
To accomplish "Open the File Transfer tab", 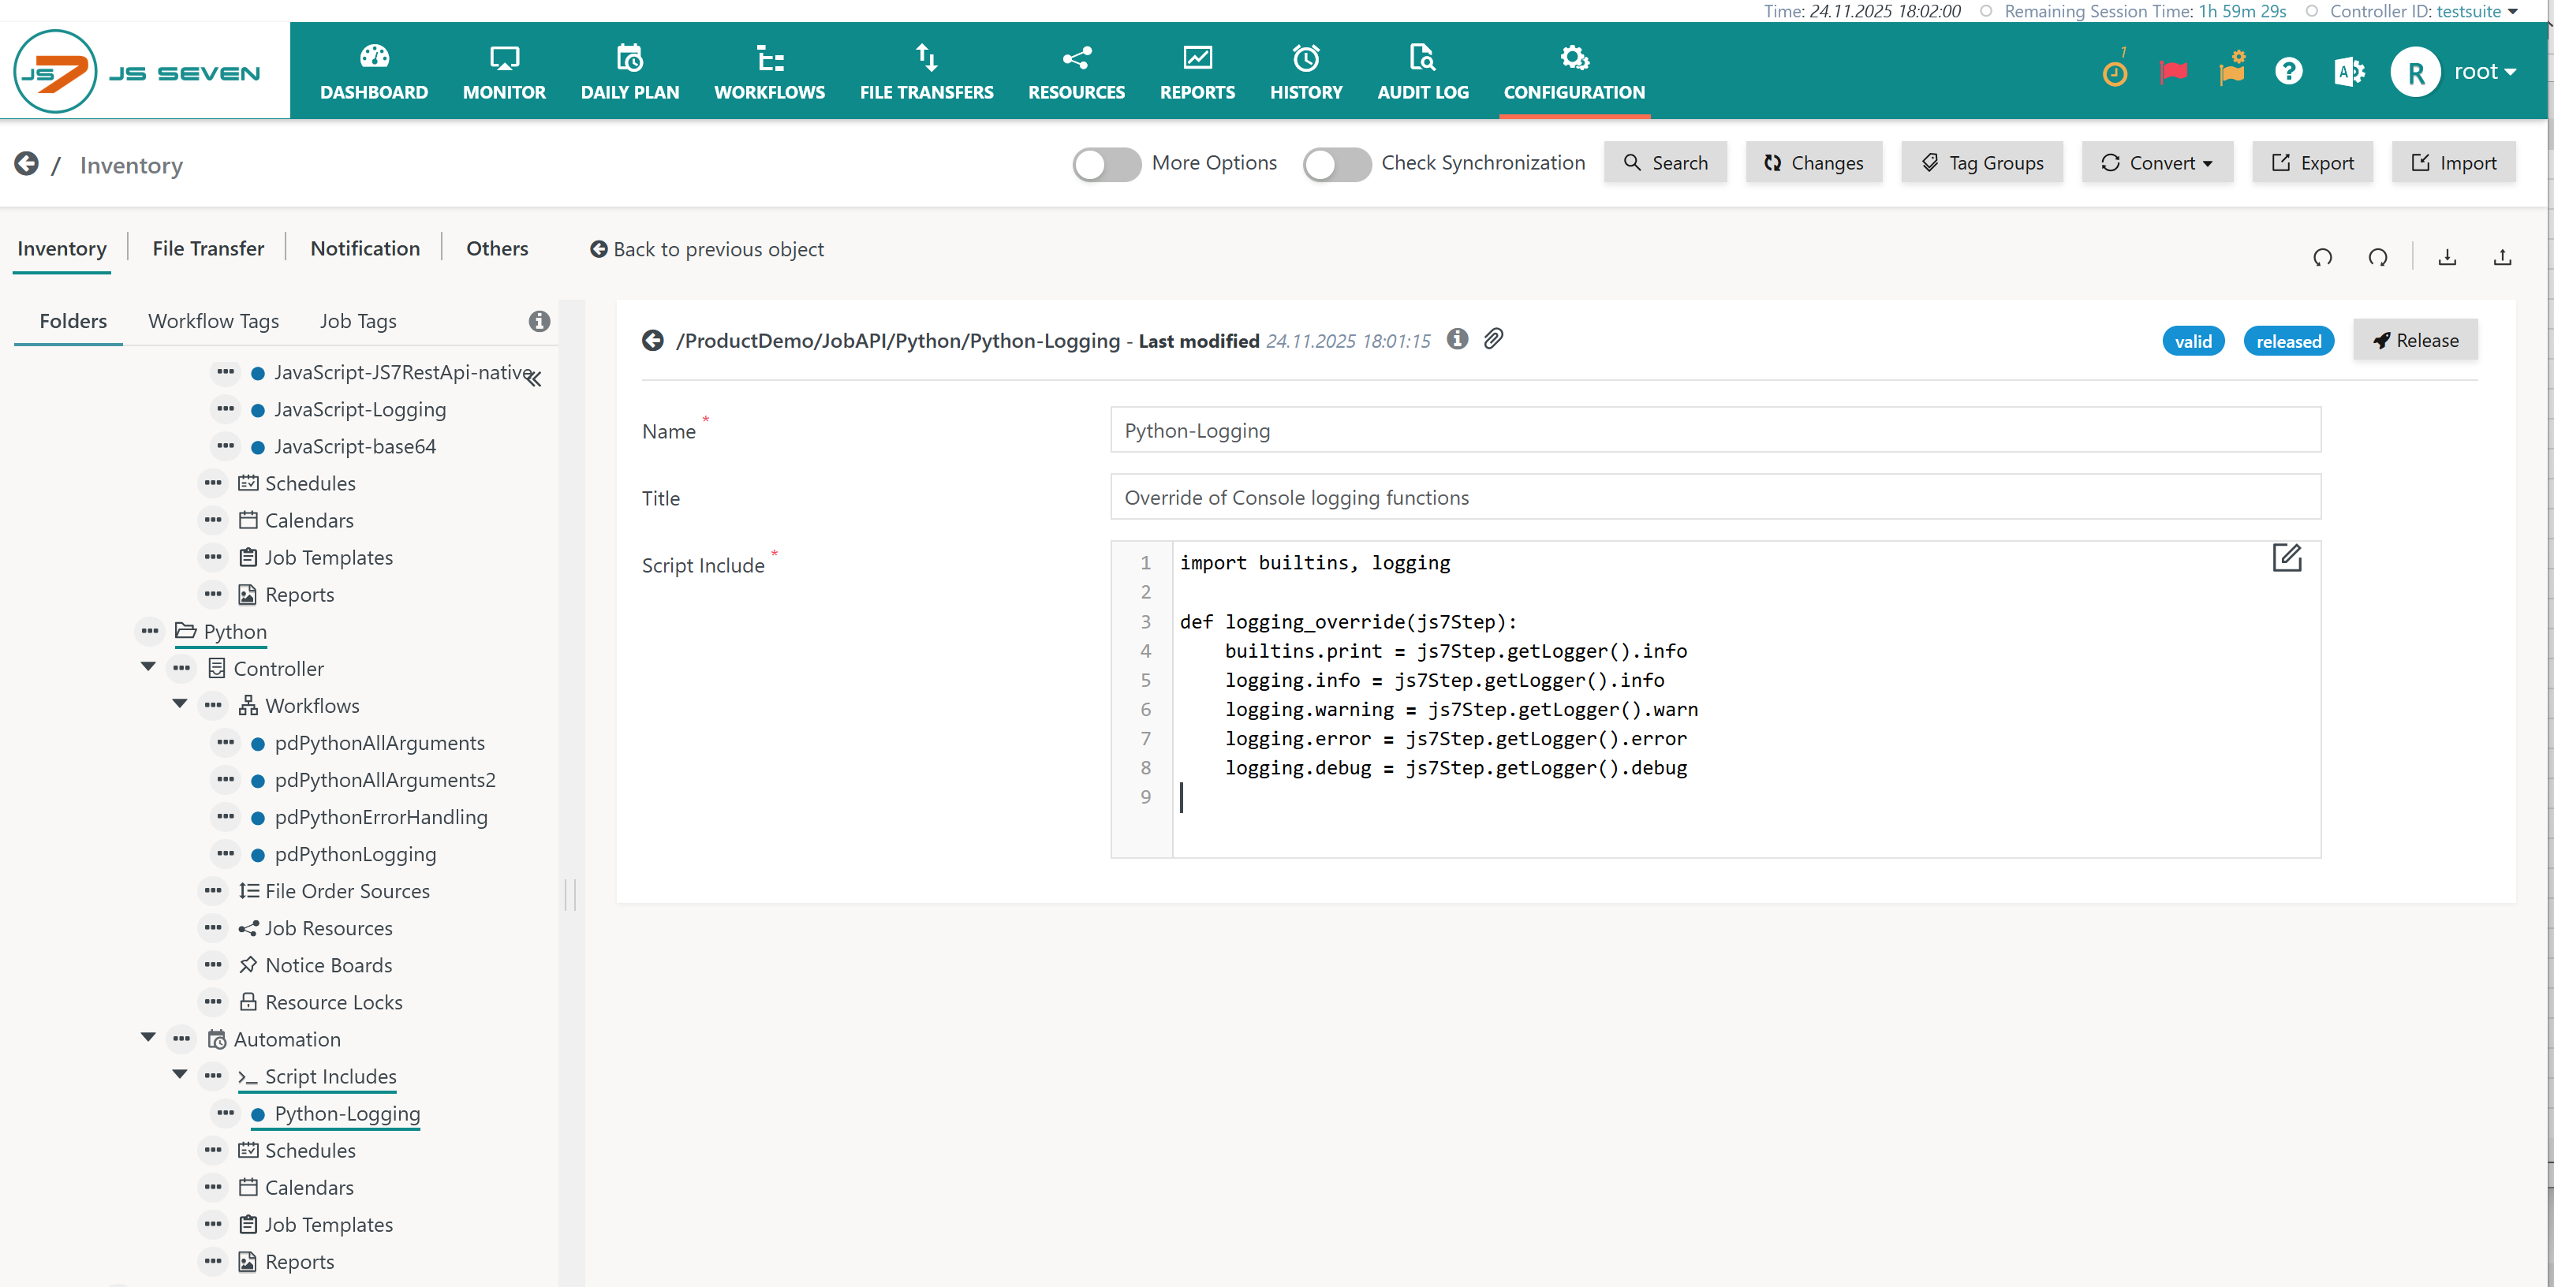I will coord(208,249).
